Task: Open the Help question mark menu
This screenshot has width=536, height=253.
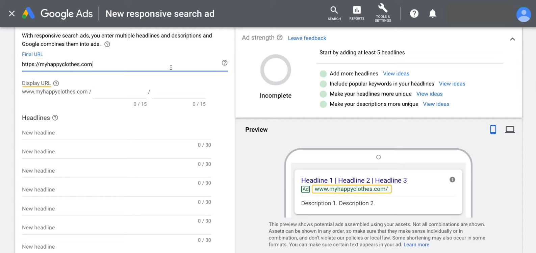Action: pyautogui.click(x=414, y=14)
